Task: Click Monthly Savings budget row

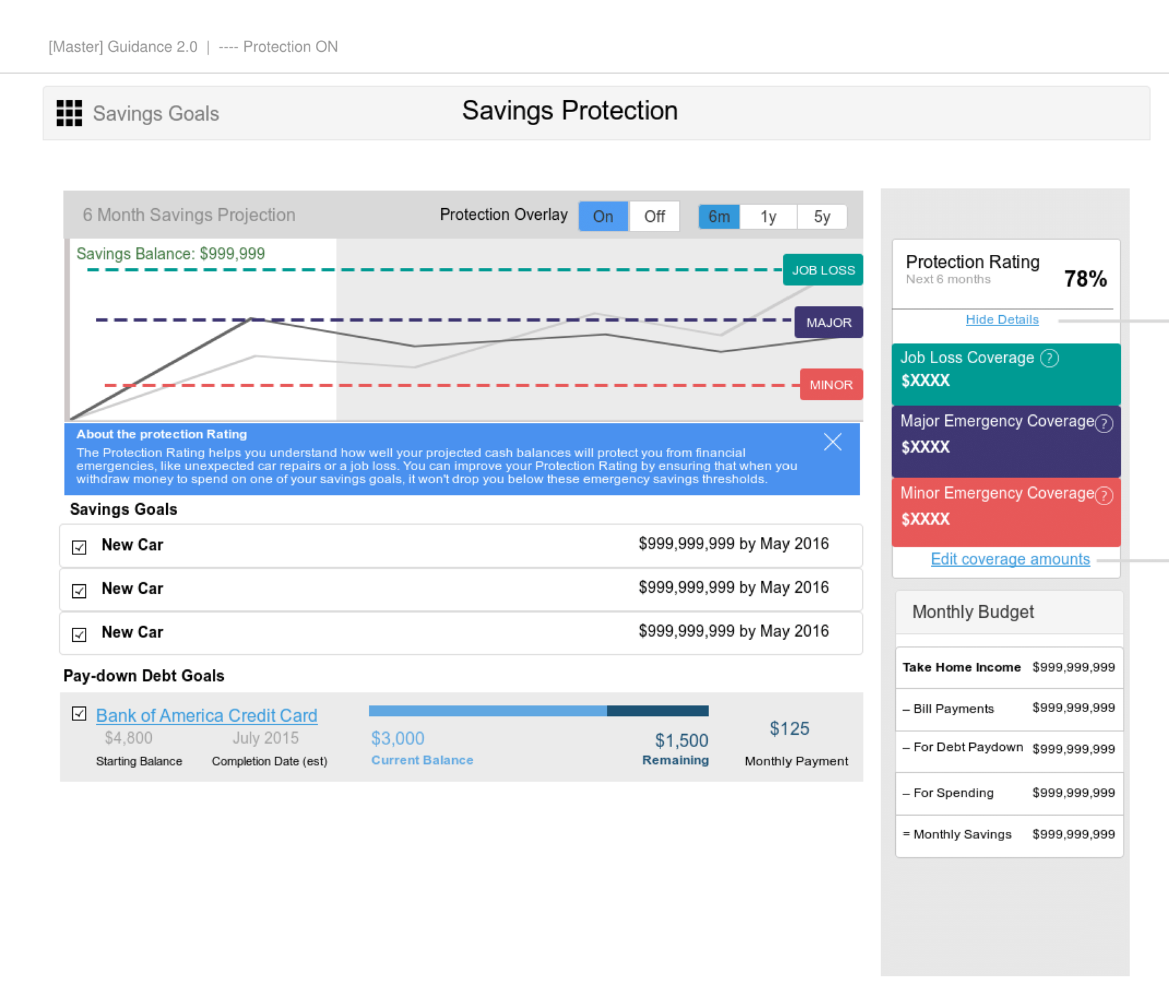Action: pos(1009,835)
